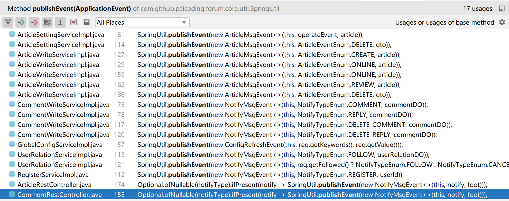Click the class icon beside RegisterServiceImpl.java
The image size is (509, 201).
(x=12, y=174)
